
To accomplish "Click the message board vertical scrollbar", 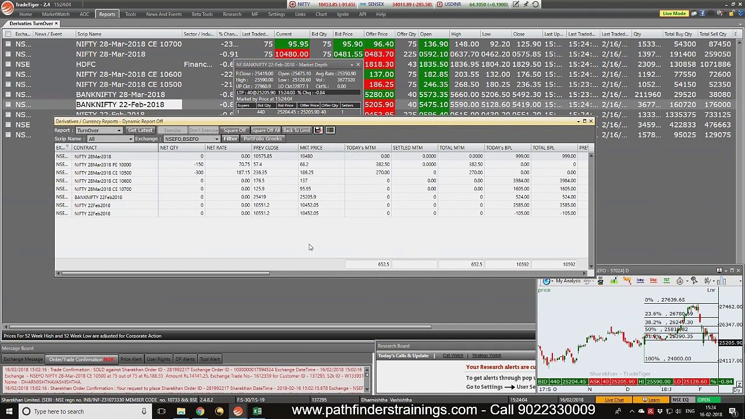I will 367,379.
